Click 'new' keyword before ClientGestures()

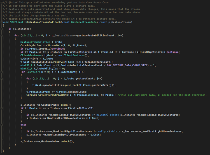click(60, 55)
